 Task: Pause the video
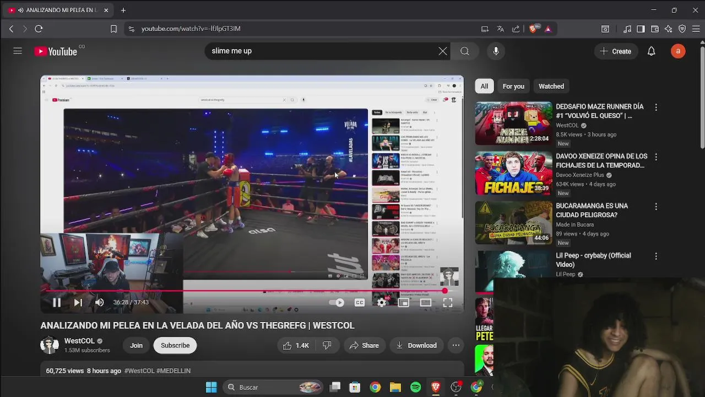tap(56, 302)
